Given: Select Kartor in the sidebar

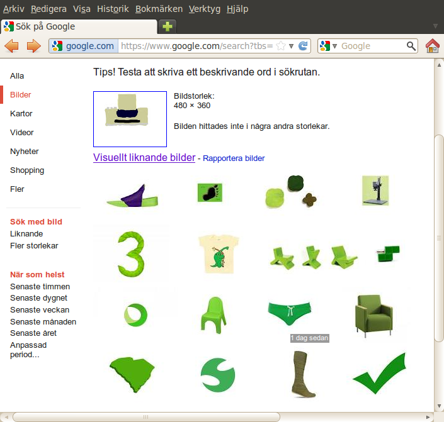Looking at the screenshot, I should [21, 114].
